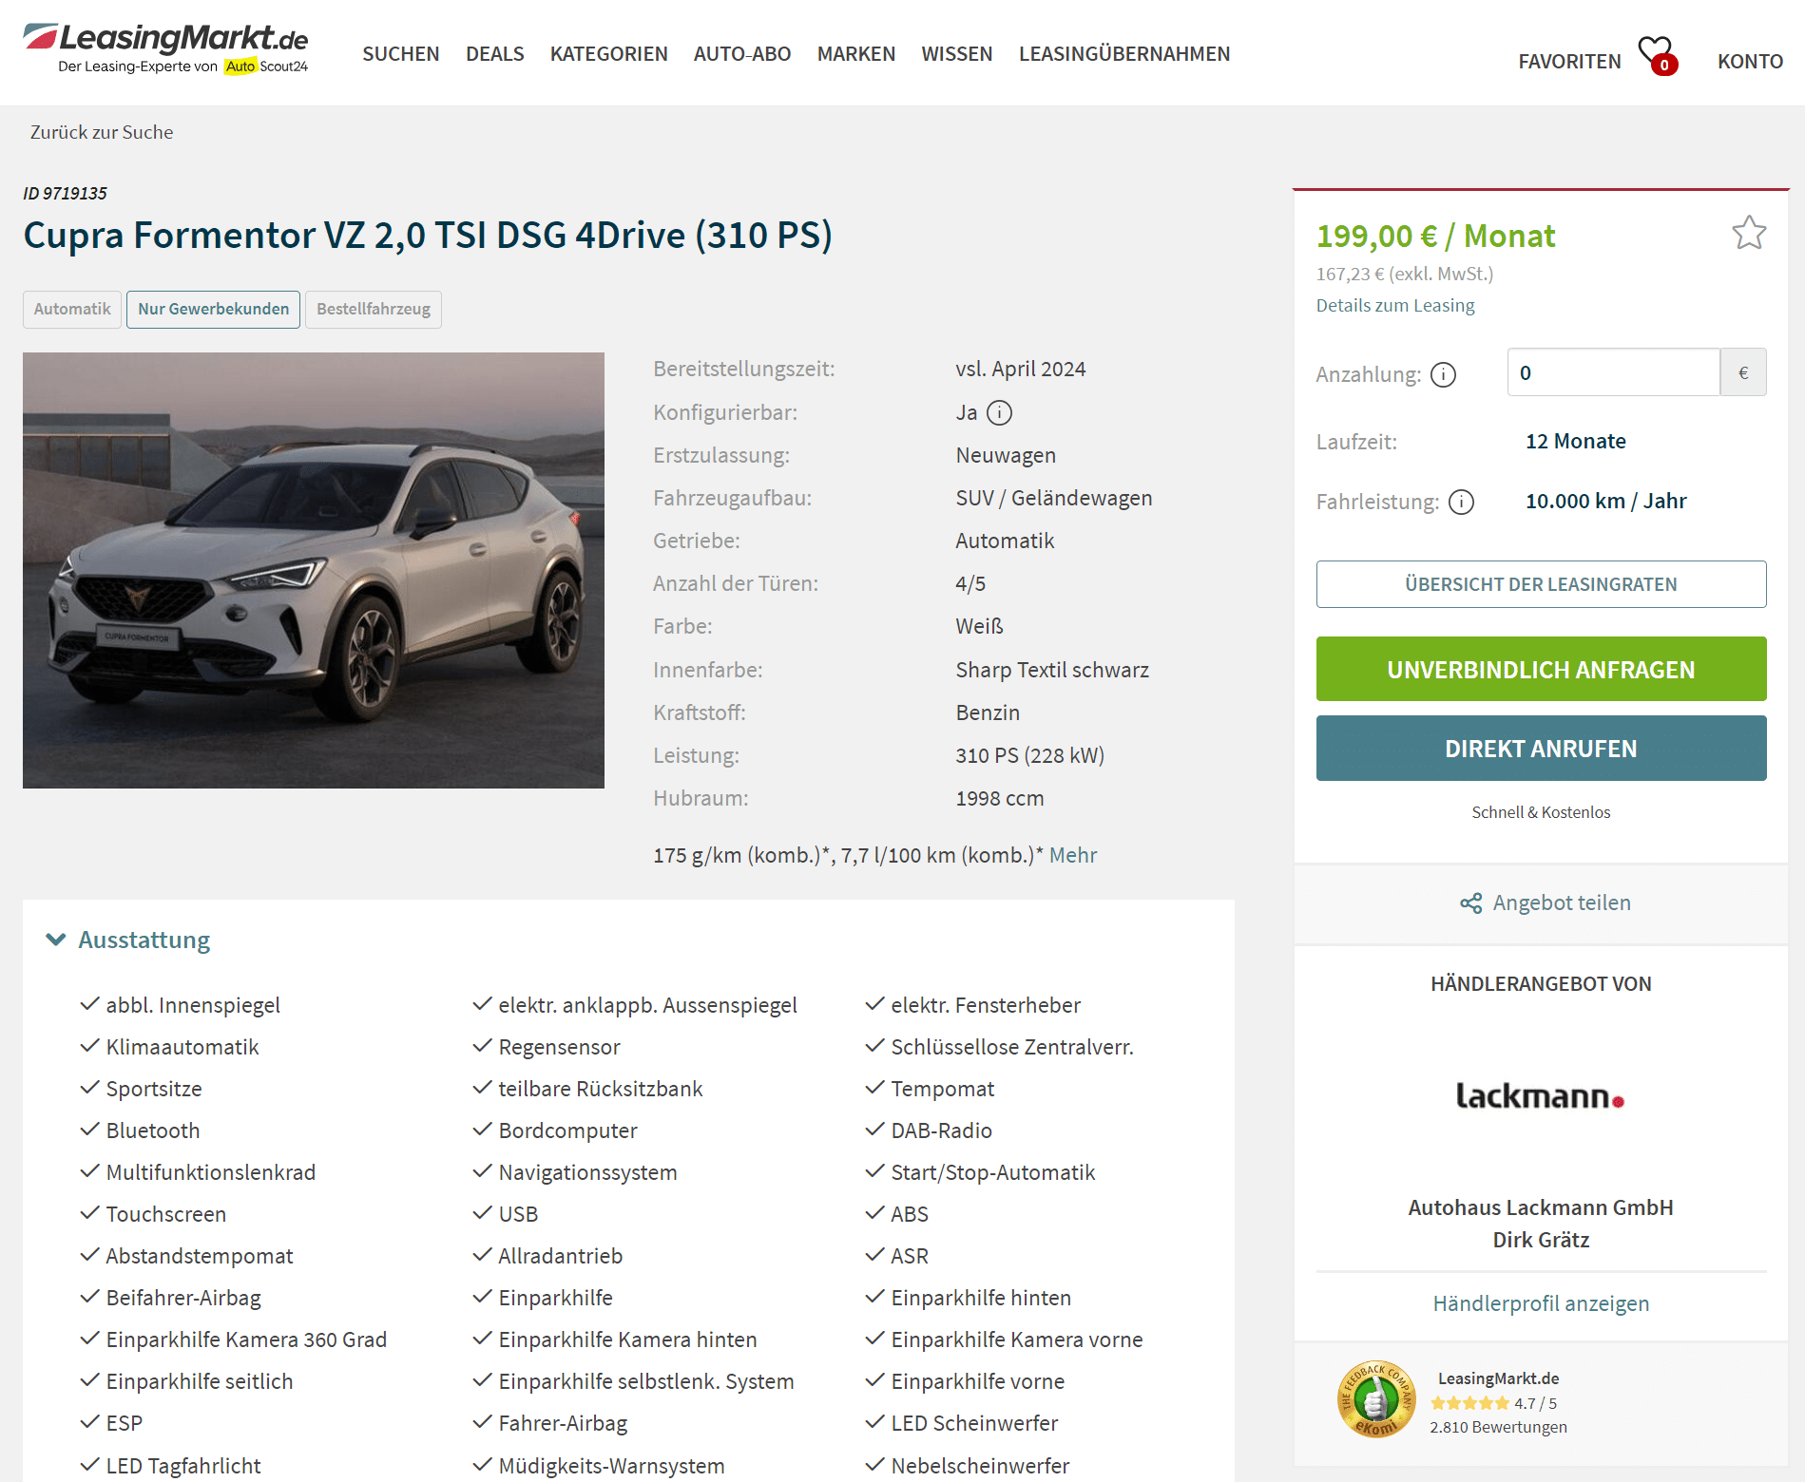Open the KATEGORIEN menu

coord(608,54)
